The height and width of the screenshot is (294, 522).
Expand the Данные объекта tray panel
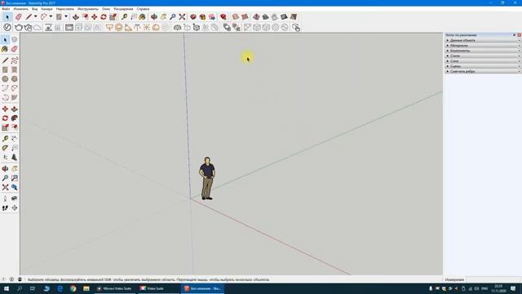[483, 40]
